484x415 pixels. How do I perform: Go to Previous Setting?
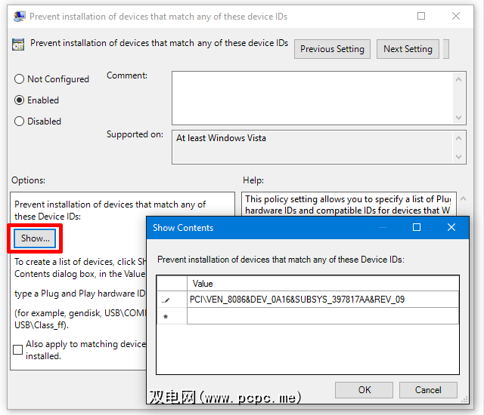332,49
